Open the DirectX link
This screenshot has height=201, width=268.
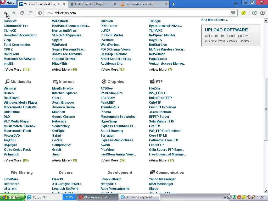58,179
